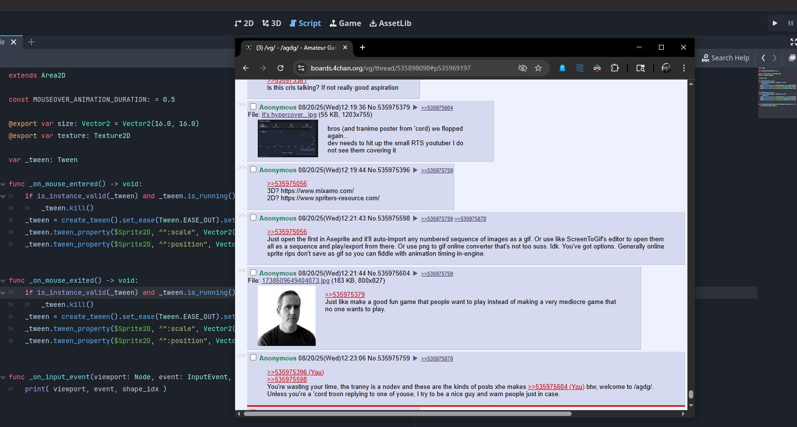The image size is (797, 427).
Task: Fold the if block inside _on_mouse_exited
Action: point(3,293)
